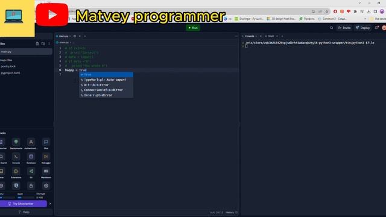Expand browser bookmarks overflow chevron
Screen dimensions: 386x217
tap(365, 19)
